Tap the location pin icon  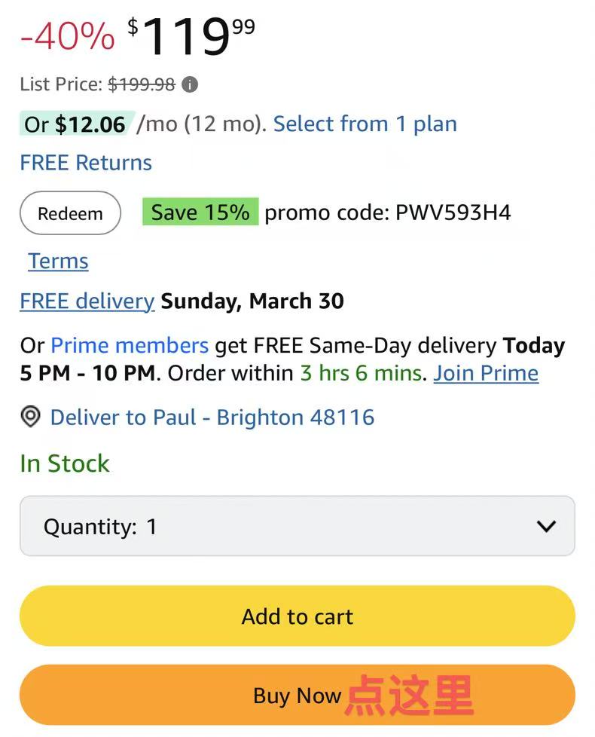(x=30, y=417)
